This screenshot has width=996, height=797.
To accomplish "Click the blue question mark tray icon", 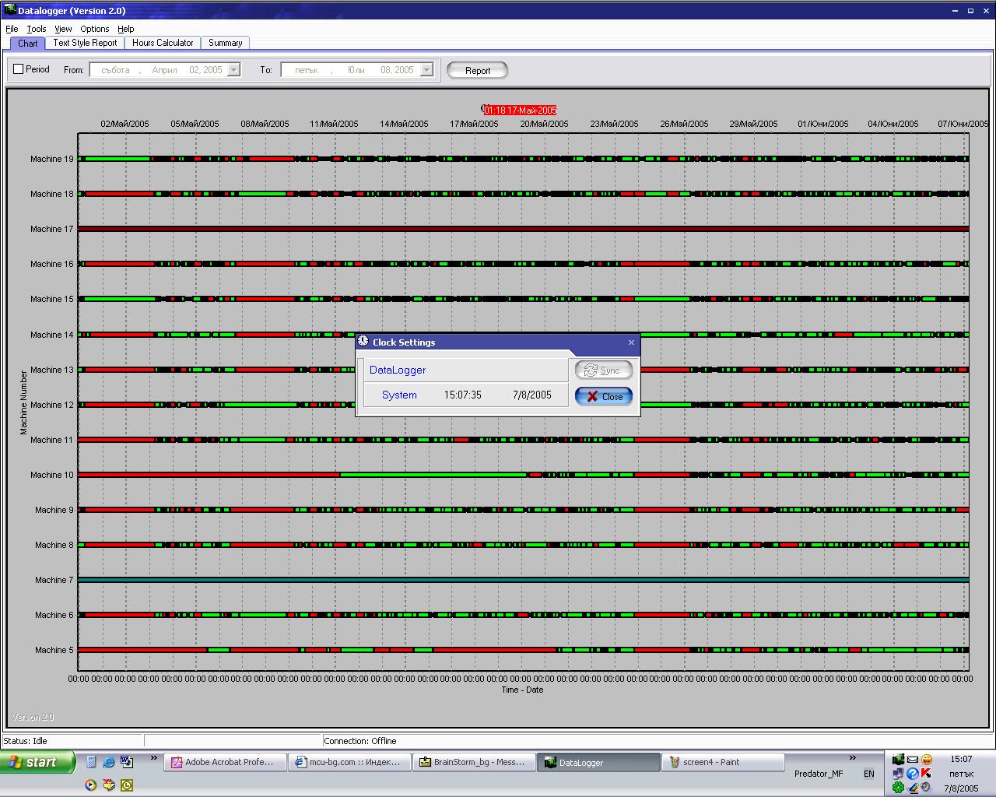I will [x=913, y=774].
